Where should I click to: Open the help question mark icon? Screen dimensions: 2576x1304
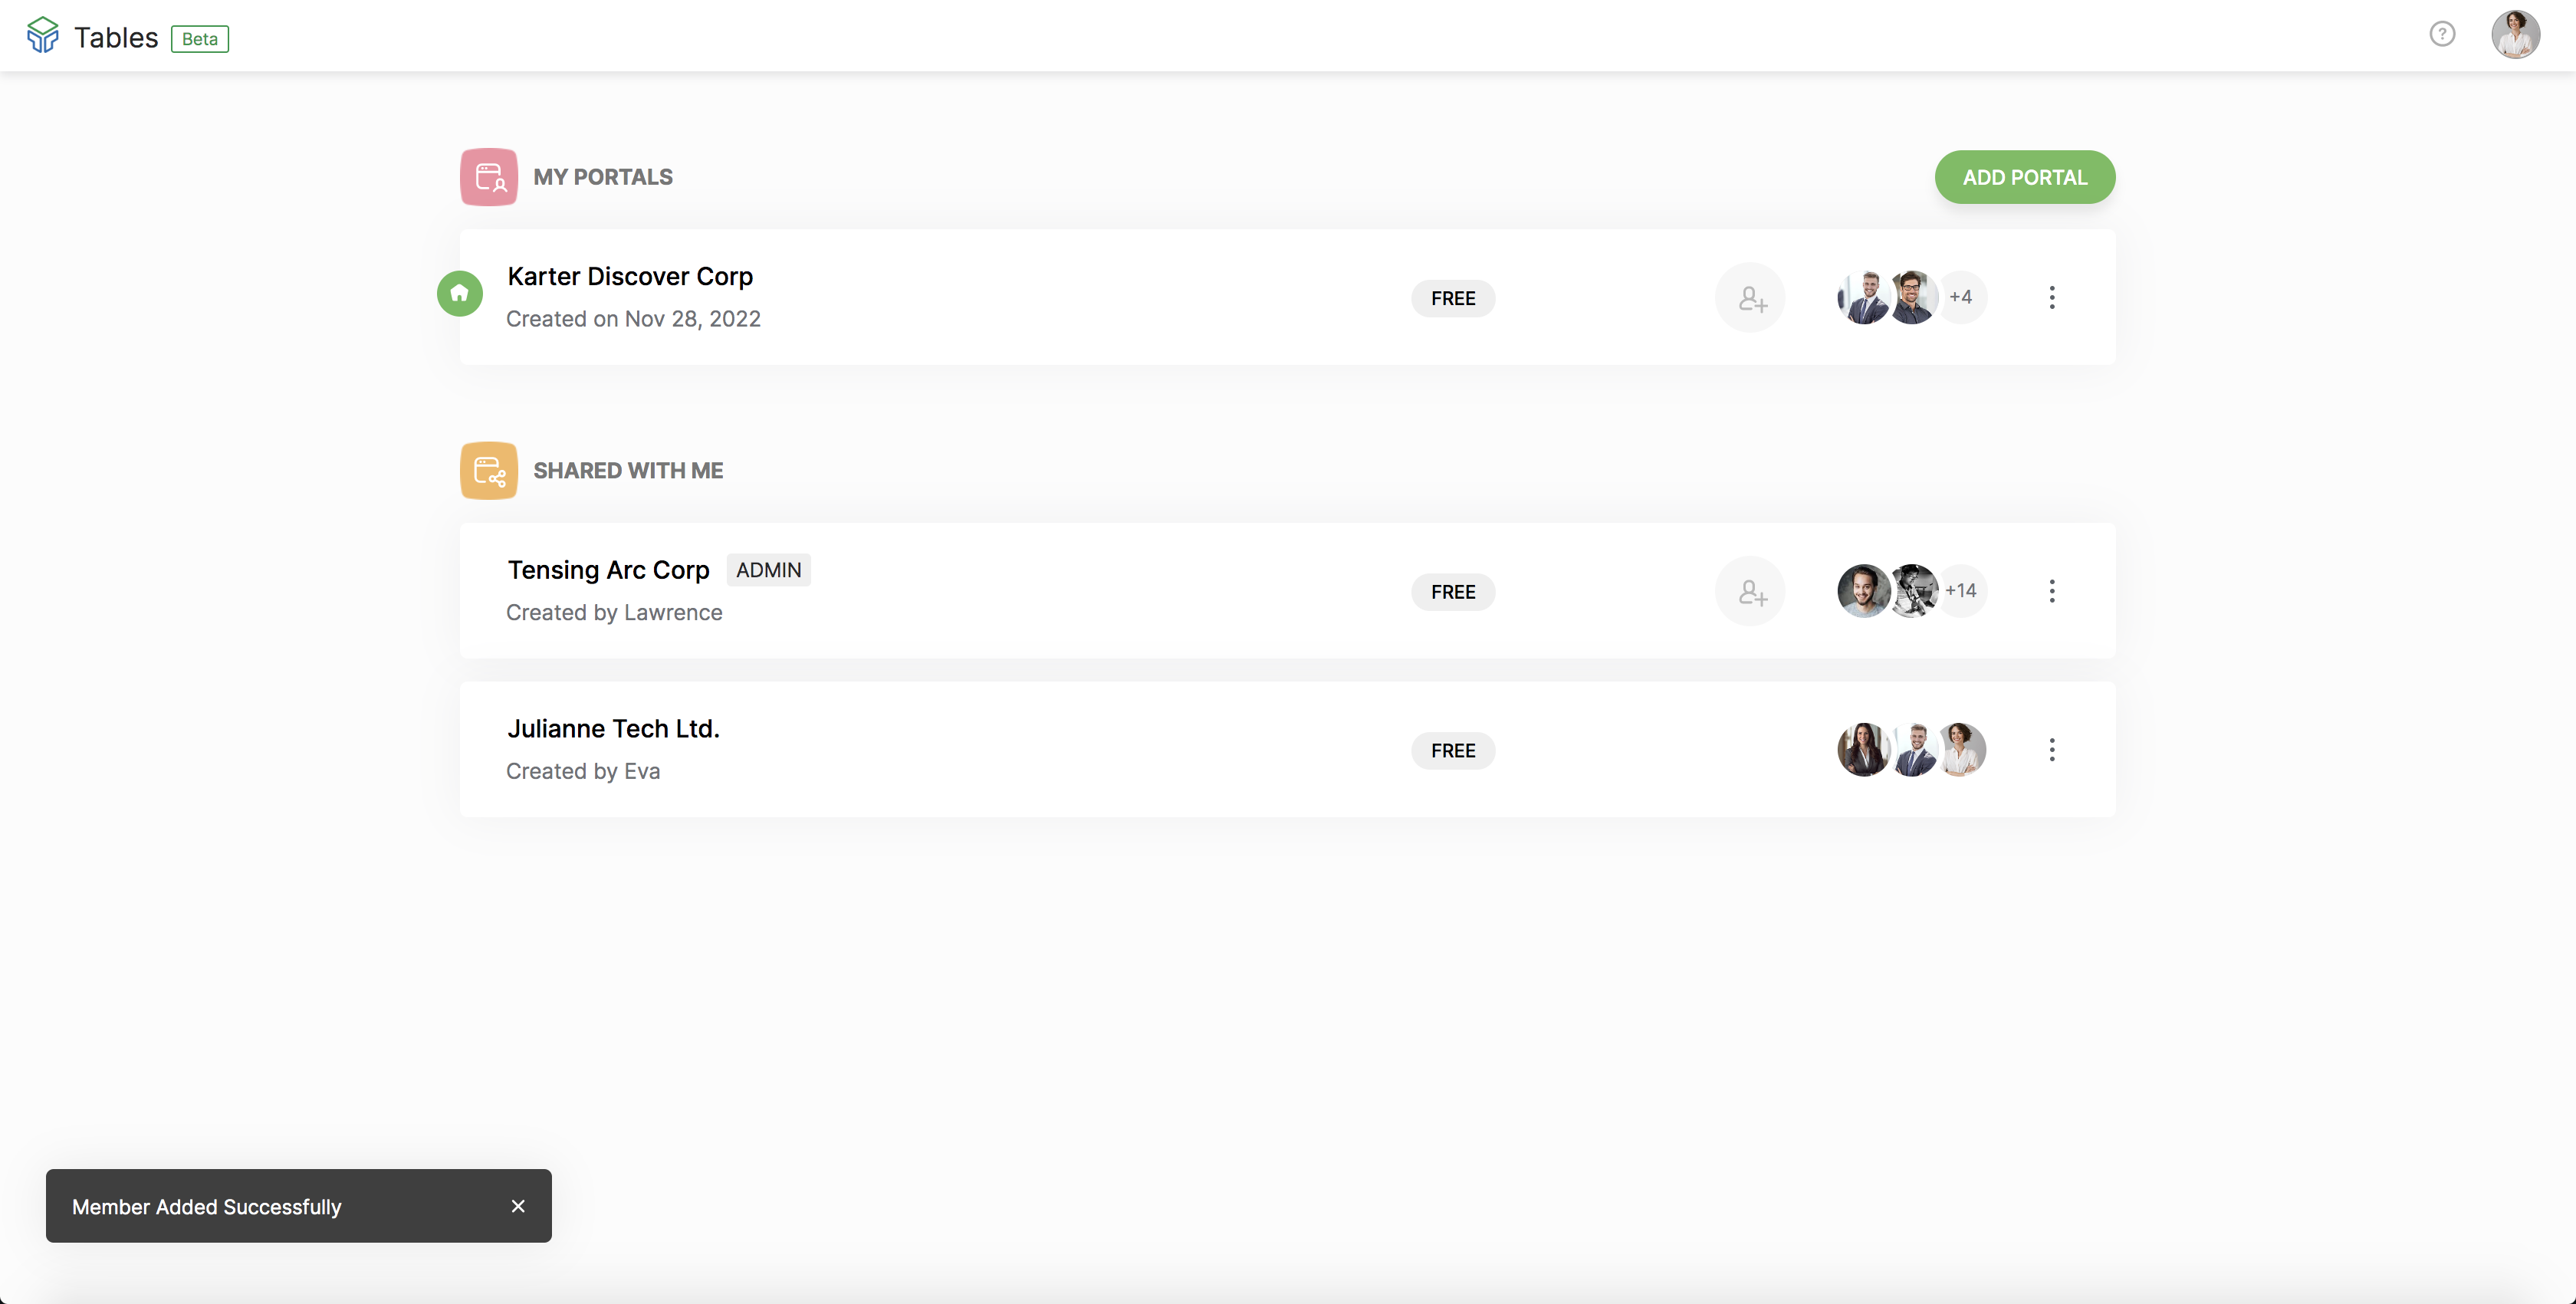click(2442, 35)
